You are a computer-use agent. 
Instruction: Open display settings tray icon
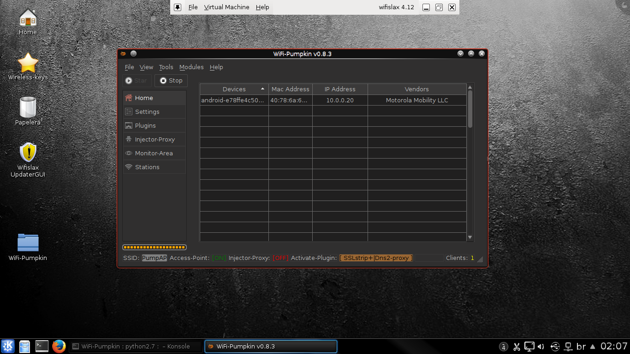(x=529, y=346)
